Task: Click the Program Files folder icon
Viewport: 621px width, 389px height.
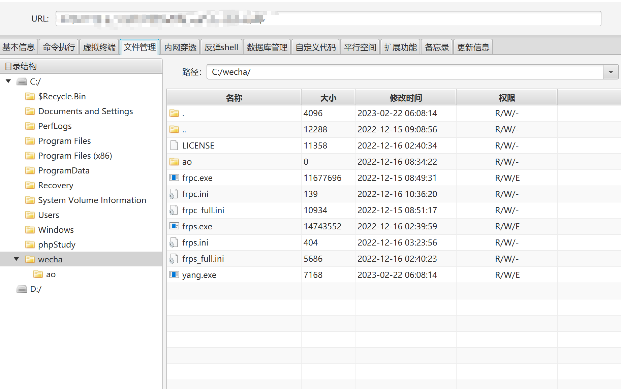Action: click(x=30, y=141)
